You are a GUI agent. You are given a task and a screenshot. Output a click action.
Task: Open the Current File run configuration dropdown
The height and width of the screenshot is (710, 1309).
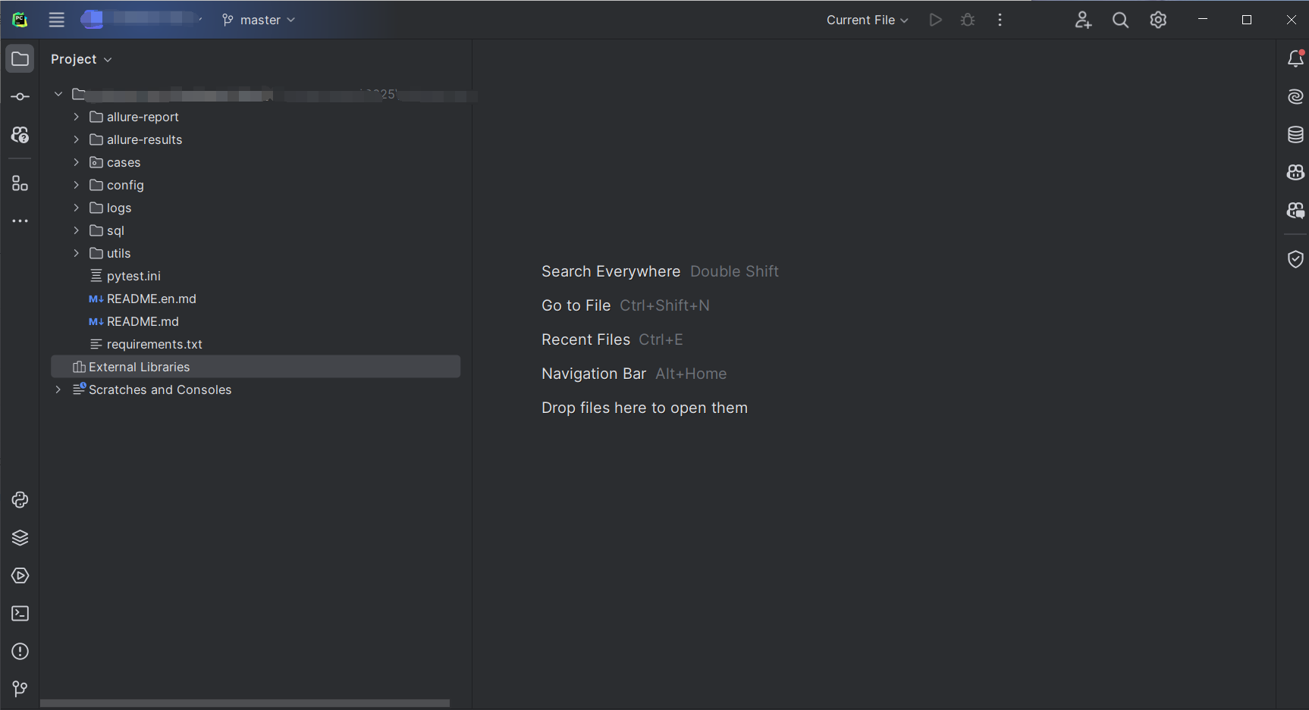(x=868, y=20)
